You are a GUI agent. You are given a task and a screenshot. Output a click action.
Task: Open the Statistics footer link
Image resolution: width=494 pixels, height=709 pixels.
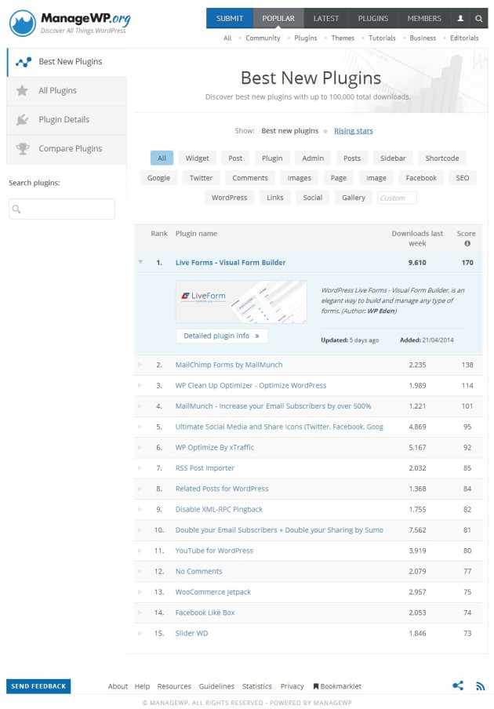pyautogui.click(x=256, y=686)
